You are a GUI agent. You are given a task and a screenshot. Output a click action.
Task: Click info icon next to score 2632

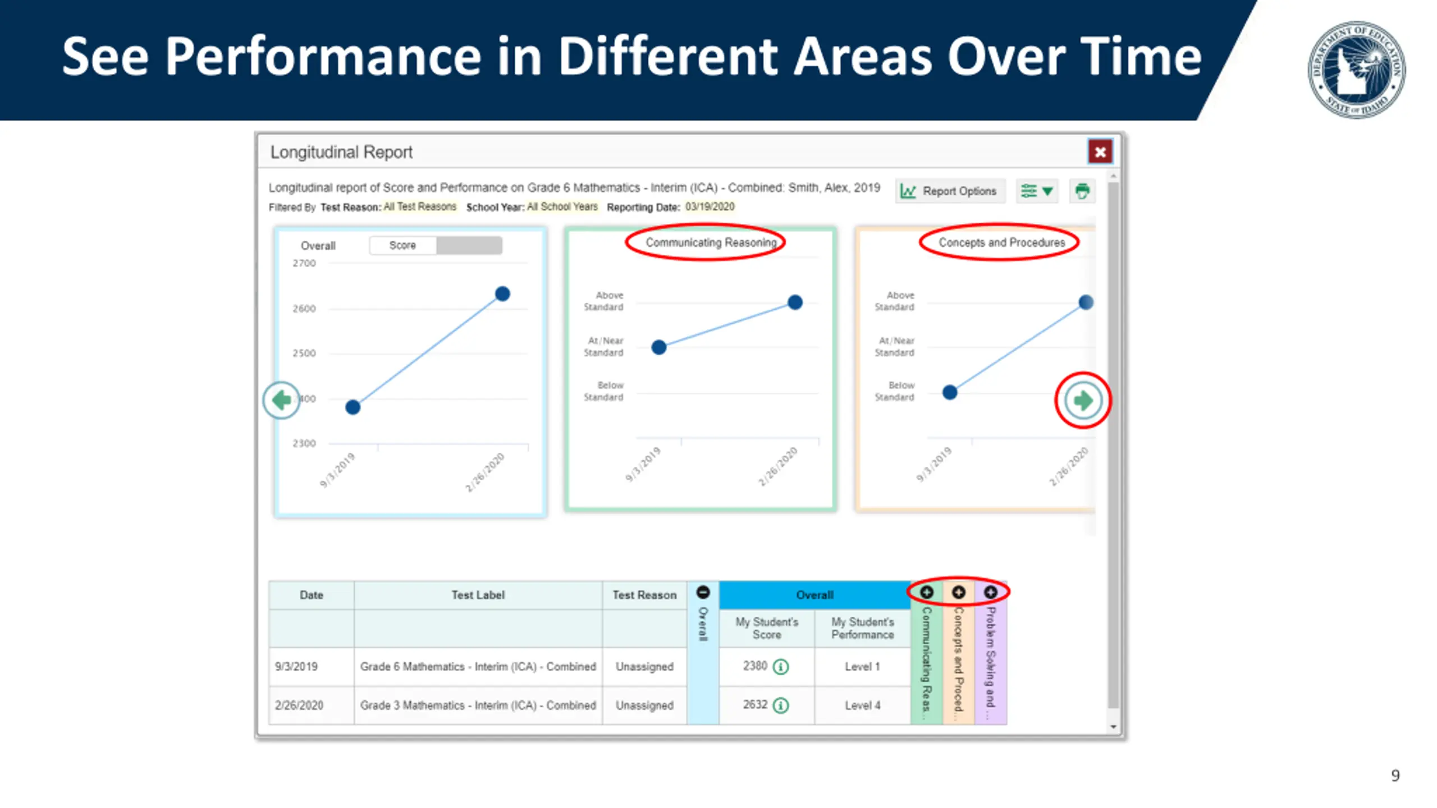pyautogui.click(x=781, y=705)
